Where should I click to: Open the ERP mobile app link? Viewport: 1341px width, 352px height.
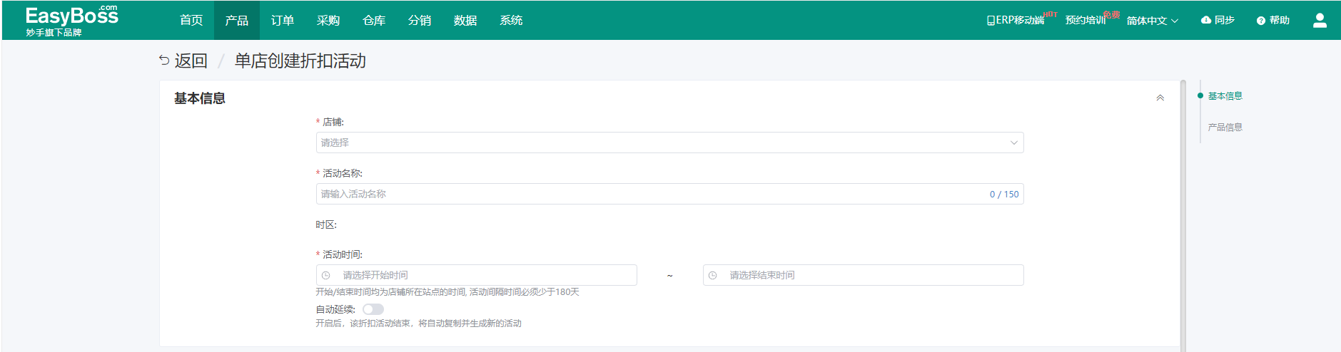point(1015,21)
